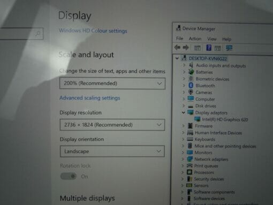Click the Audio inputs and outputs speaker icon
Image resolution: width=273 pixels, height=205 pixels.
191,65
